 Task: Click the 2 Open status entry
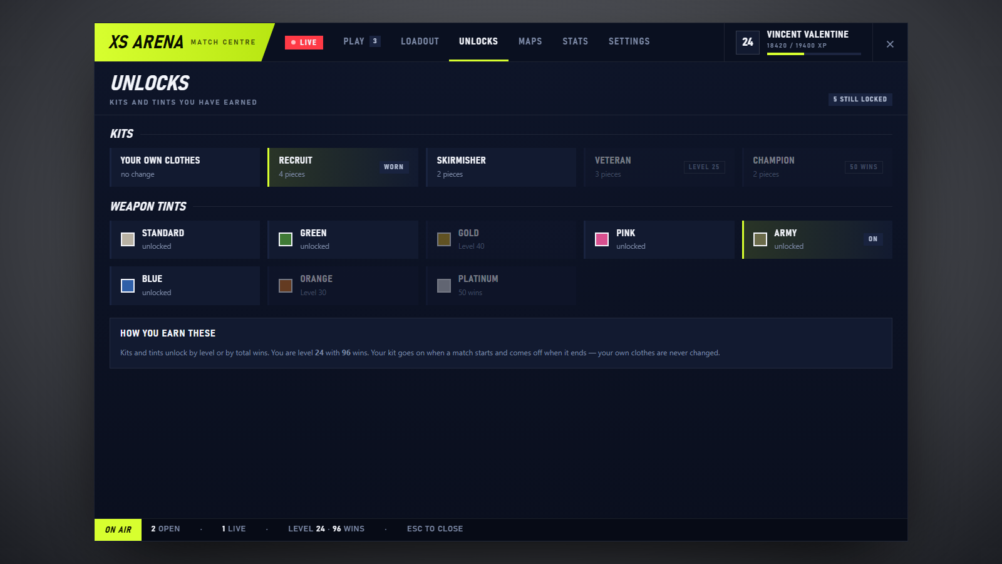point(165,529)
